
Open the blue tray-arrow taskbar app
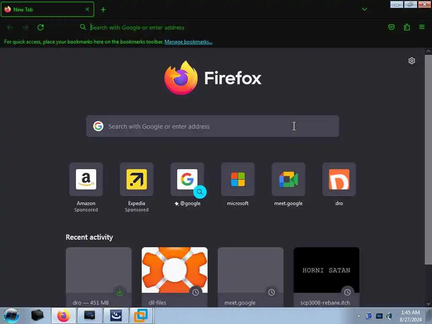coord(116,316)
